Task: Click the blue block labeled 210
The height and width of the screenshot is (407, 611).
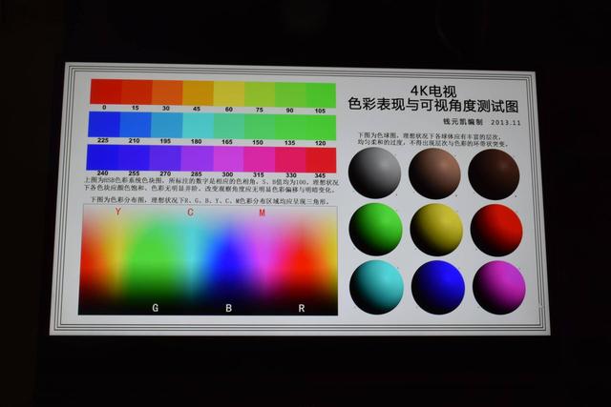Action: [x=136, y=125]
